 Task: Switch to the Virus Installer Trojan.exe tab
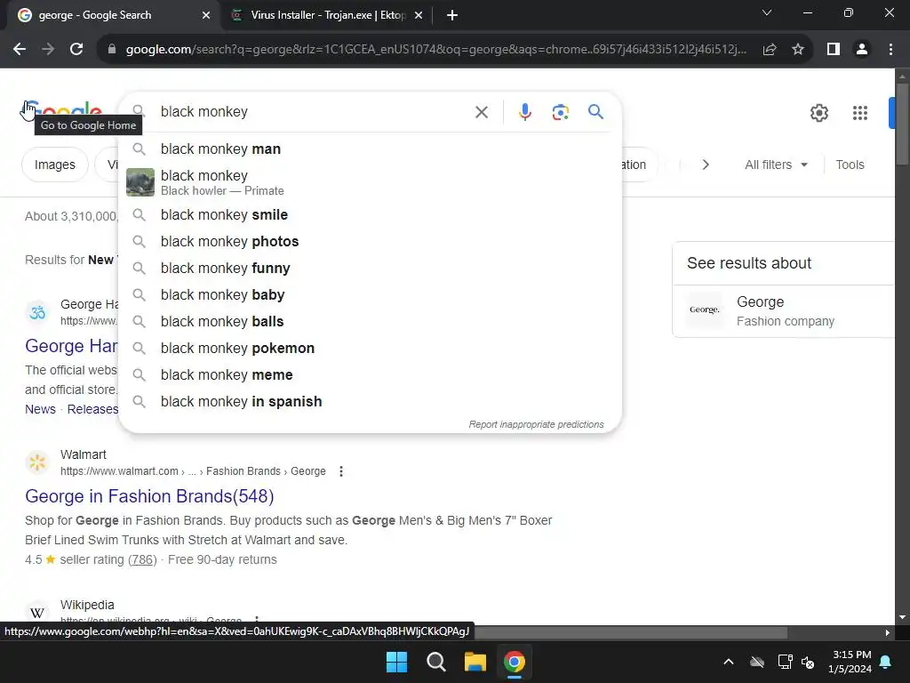coord(327,15)
